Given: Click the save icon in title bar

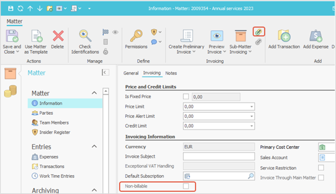Looking at the screenshot, I should tap(11, 8).
